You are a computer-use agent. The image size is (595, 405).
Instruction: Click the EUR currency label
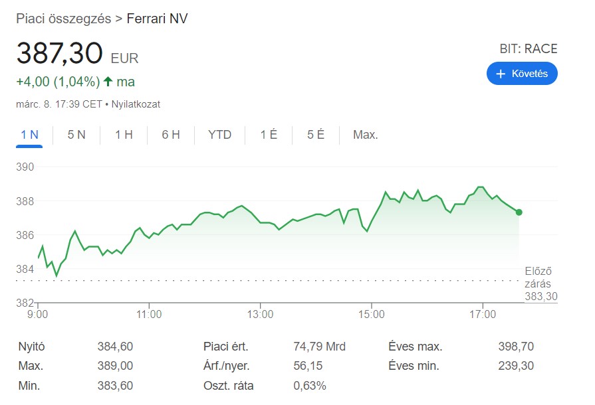coord(124,58)
